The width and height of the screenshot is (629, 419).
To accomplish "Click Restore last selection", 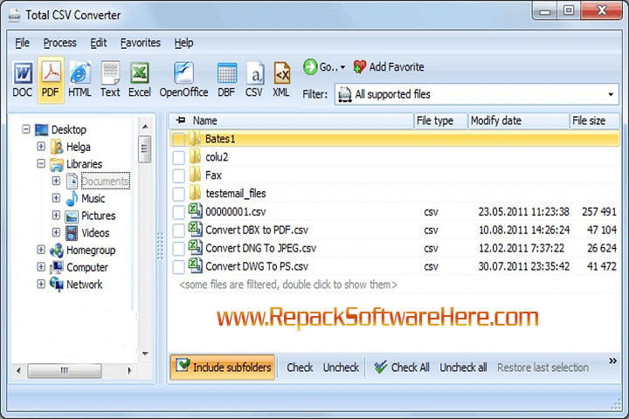I will click(x=543, y=367).
